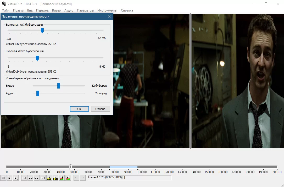Go to previous key frame
284x187 pixels.
click(49, 178)
